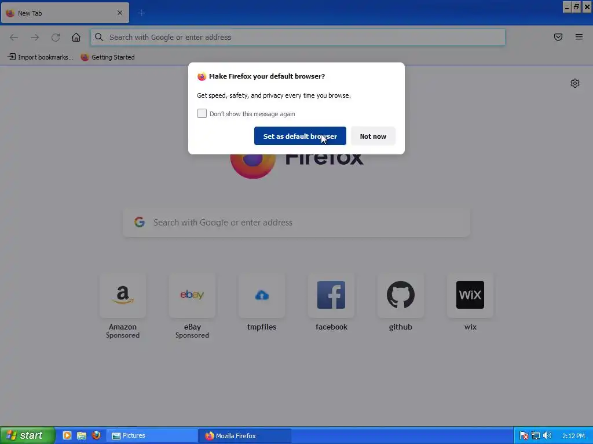The width and height of the screenshot is (593, 444).
Task: Open Import bookmarks bookmark
Action: tap(41, 57)
